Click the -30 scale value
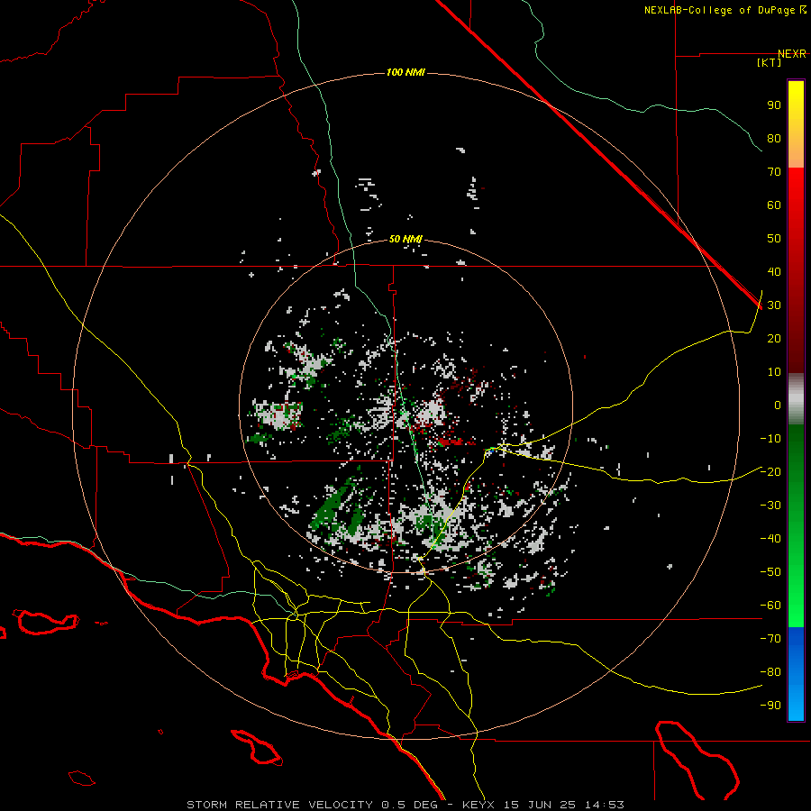The image size is (811, 811). point(770,506)
